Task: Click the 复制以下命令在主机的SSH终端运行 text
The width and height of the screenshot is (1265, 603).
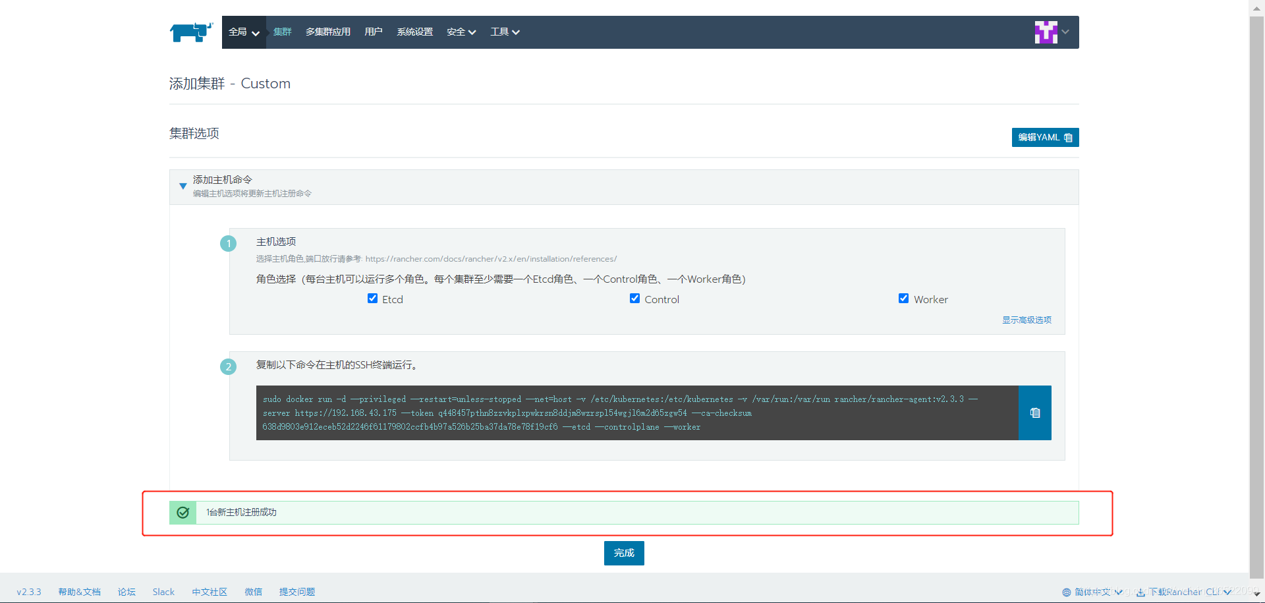Action: tap(337, 365)
